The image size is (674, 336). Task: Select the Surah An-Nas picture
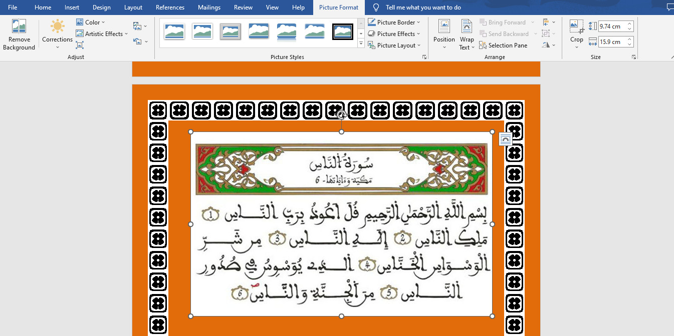tap(341, 224)
